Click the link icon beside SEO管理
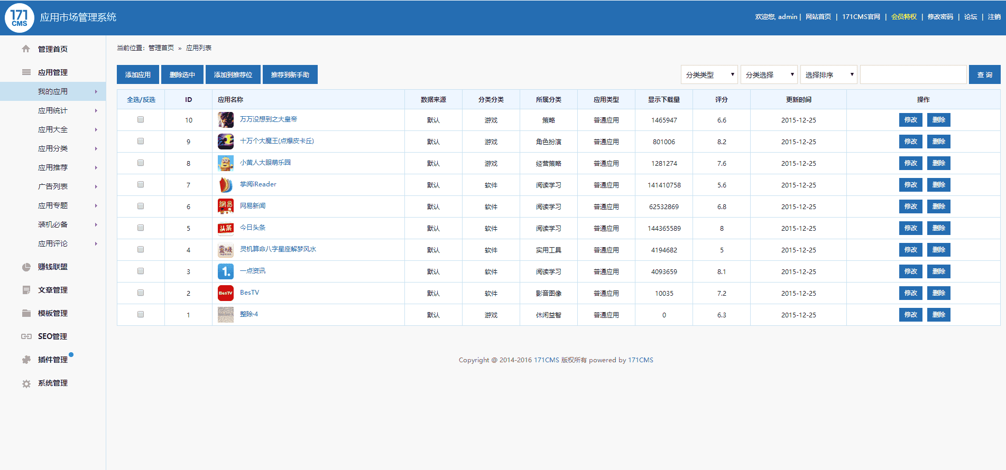 click(x=26, y=336)
